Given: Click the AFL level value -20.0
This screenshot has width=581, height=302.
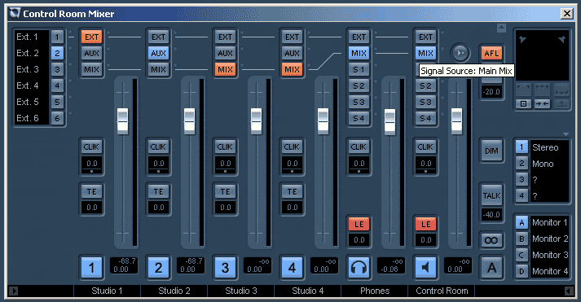Looking at the screenshot, I should click(x=491, y=92).
